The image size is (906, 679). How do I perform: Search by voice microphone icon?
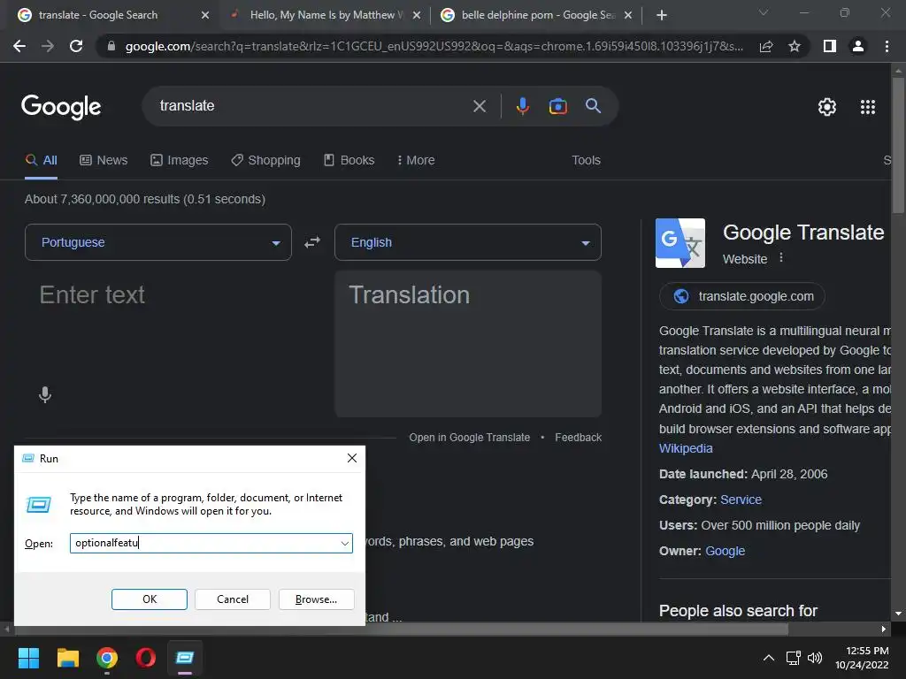522,106
